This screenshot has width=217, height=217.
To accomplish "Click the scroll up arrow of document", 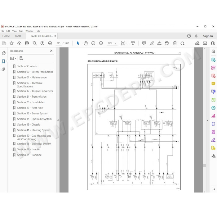I will pos(205,49).
